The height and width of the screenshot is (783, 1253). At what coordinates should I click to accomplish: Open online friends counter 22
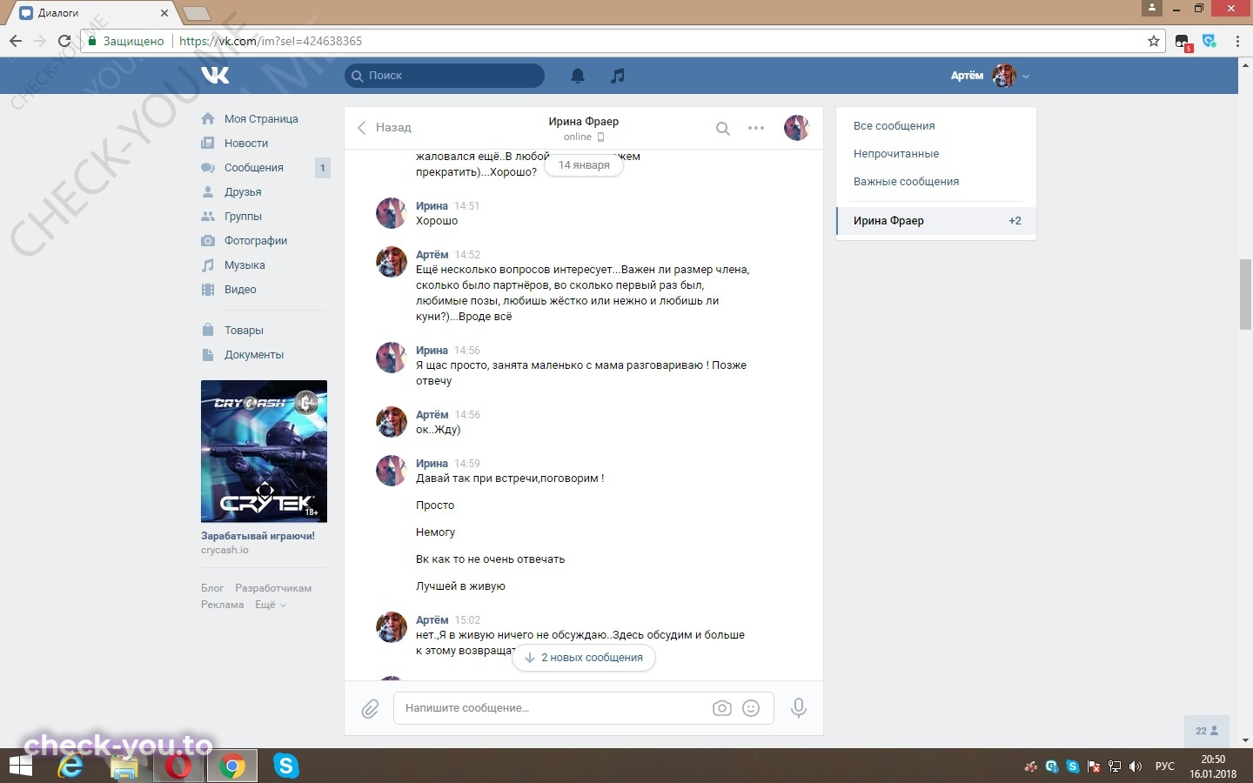[1207, 731]
